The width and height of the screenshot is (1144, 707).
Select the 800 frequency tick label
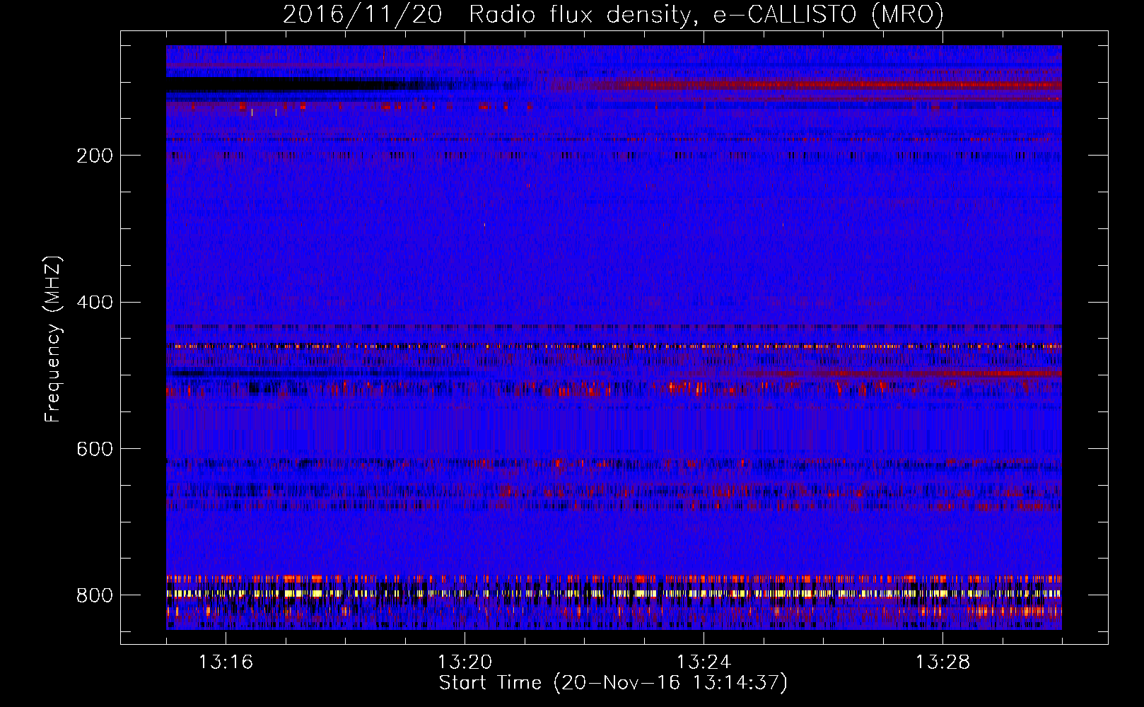[95, 595]
